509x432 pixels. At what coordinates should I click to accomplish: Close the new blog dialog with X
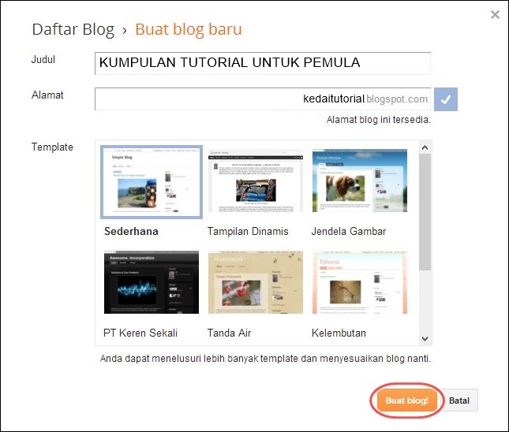[495, 15]
